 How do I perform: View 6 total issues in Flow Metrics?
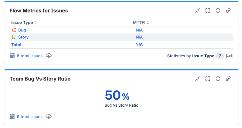pos(30,56)
